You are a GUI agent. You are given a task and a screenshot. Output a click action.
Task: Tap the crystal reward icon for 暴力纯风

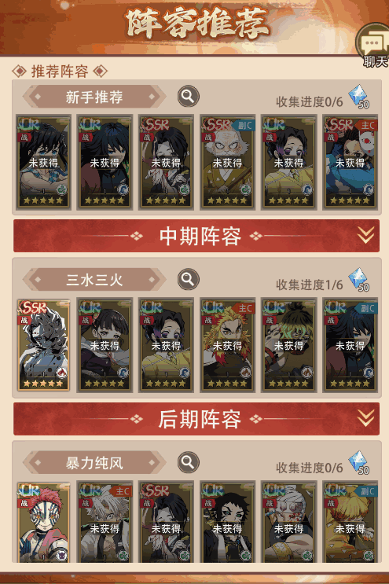(x=359, y=463)
